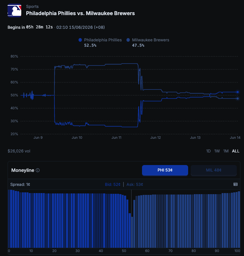
Task: Click Milwaukee Brewers legend color dot
Action: click(x=128, y=40)
